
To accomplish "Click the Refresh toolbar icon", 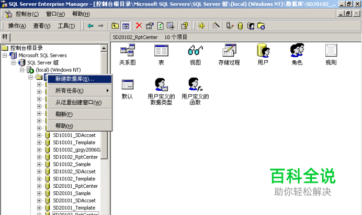I will pos(160,26).
